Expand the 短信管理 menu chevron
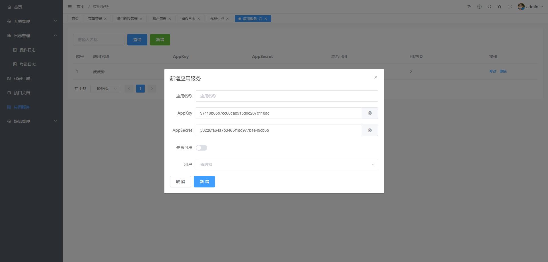 coord(55,121)
